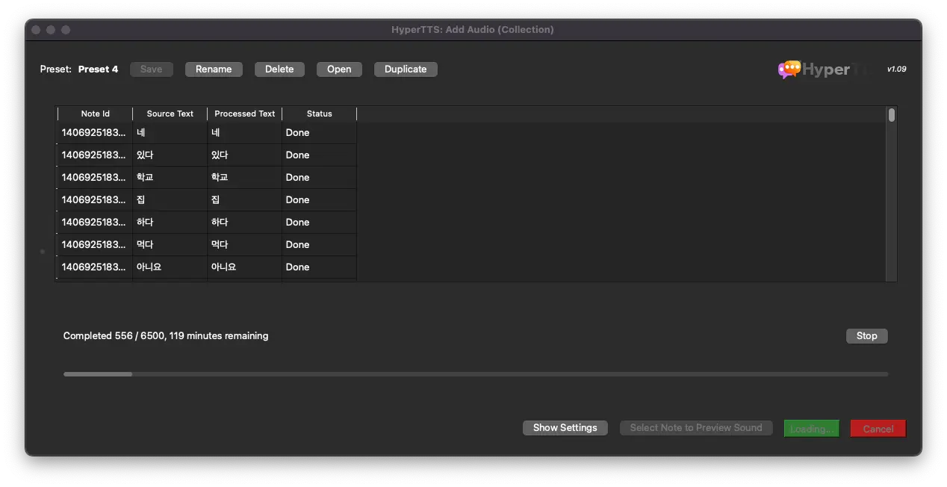The height and width of the screenshot is (487, 947).
Task: Click the Done status in the 네 row
Action: pos(320,133)
